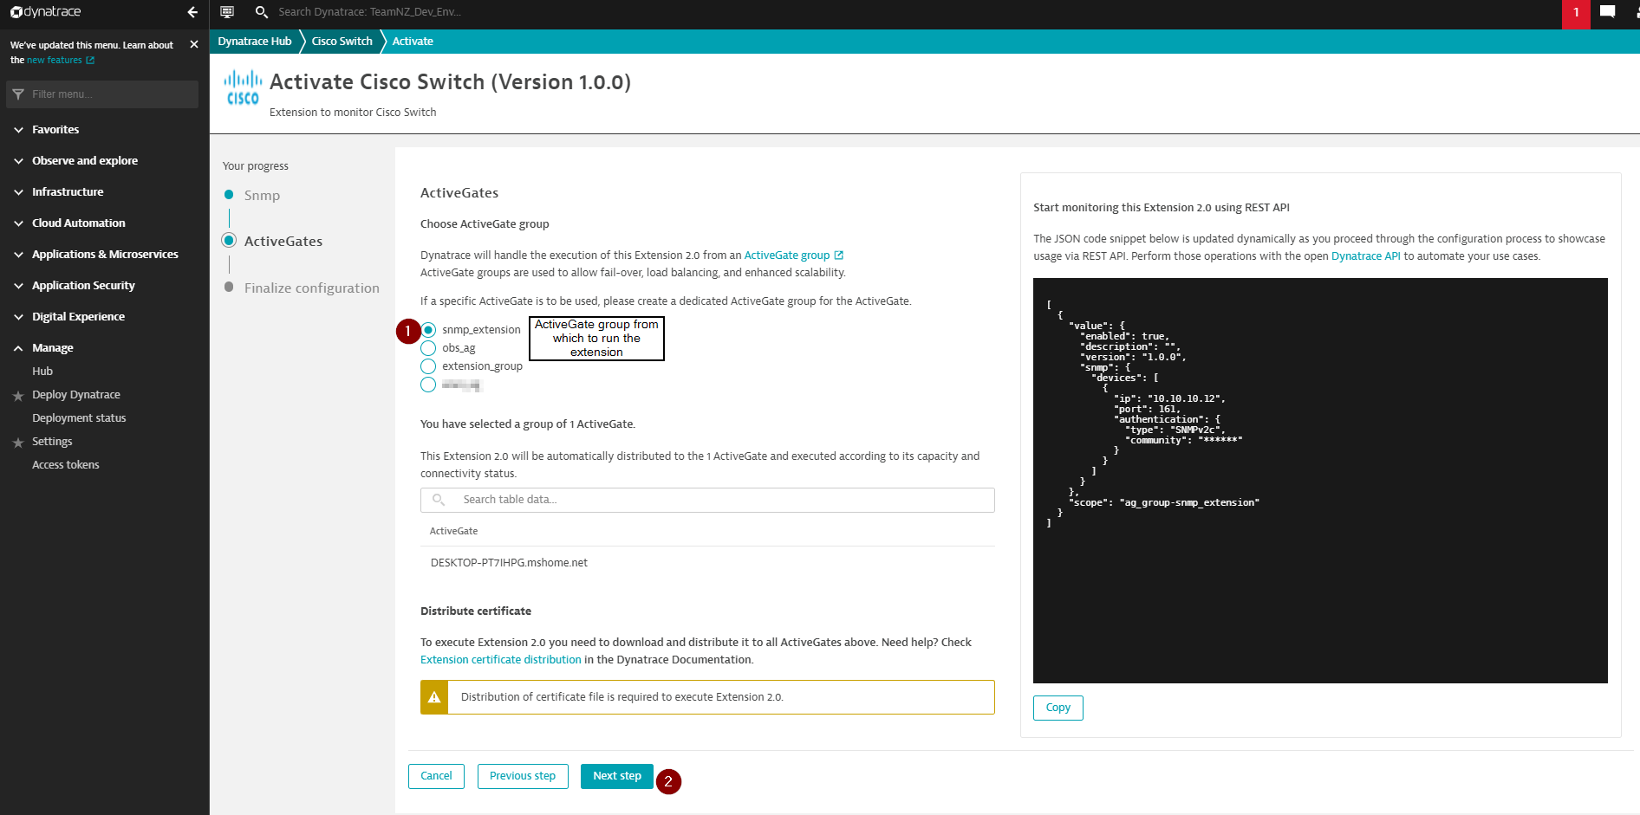The height and width of the screenshot is (815, 1640).
Task: Click the Cancel button
Action: pyautogui.click(x=436, y=776)
